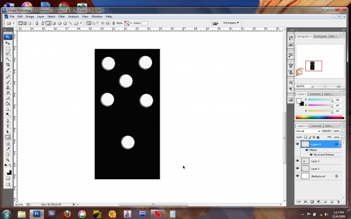Screen dimensions: 351x219
Task: Click the delete layer trash icon
Action: pyautogui.click(x=338, y=202)
